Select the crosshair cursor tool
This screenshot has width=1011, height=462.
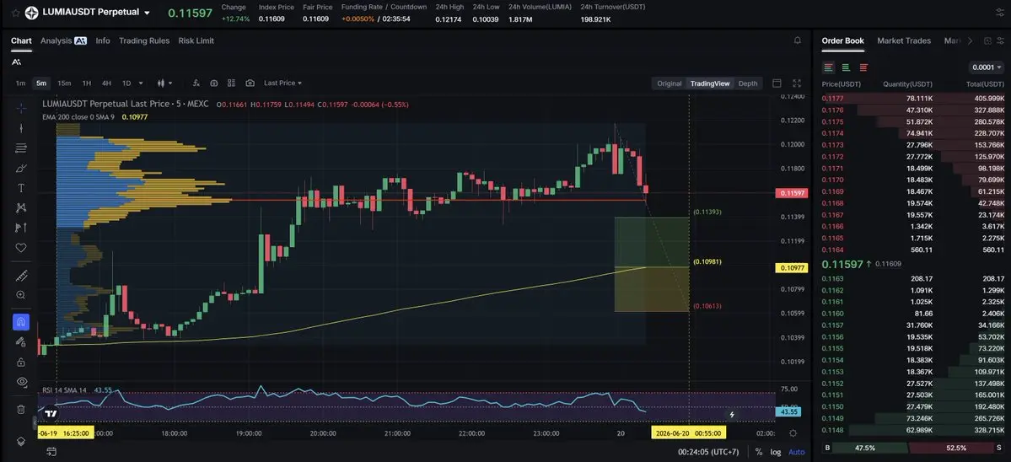[x=21, y=108]
